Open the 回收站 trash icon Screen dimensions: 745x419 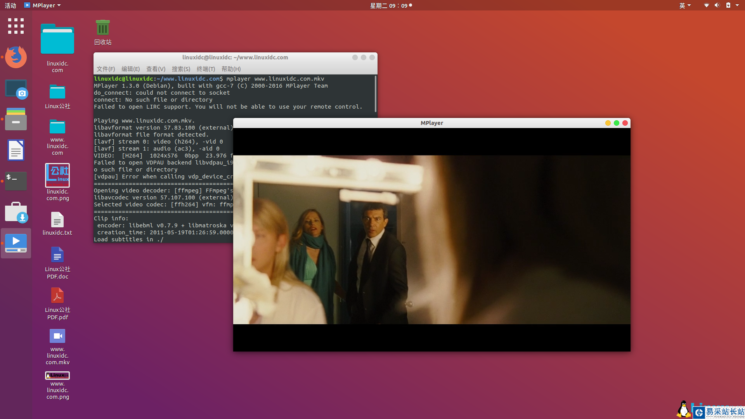[103, 28]
